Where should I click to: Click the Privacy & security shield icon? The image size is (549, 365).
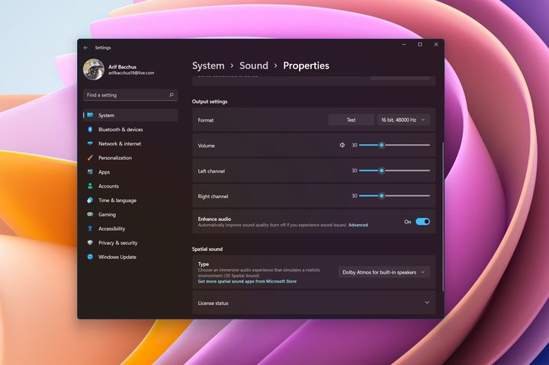(90, 242)
